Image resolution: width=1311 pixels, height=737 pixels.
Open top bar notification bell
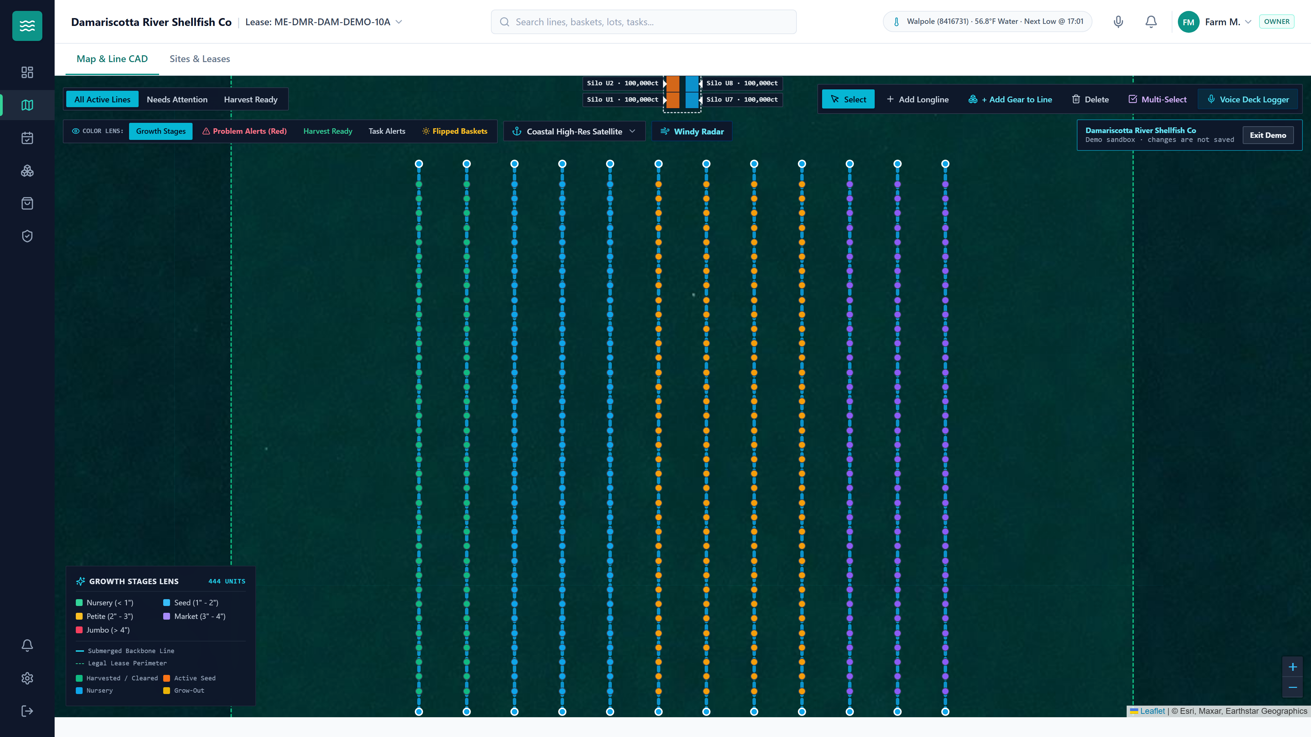pyautogui.click(x=1151, y=22)
